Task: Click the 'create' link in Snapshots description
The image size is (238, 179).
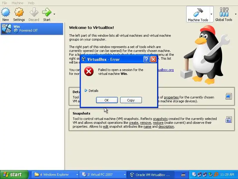Action: tap(134, 123)
